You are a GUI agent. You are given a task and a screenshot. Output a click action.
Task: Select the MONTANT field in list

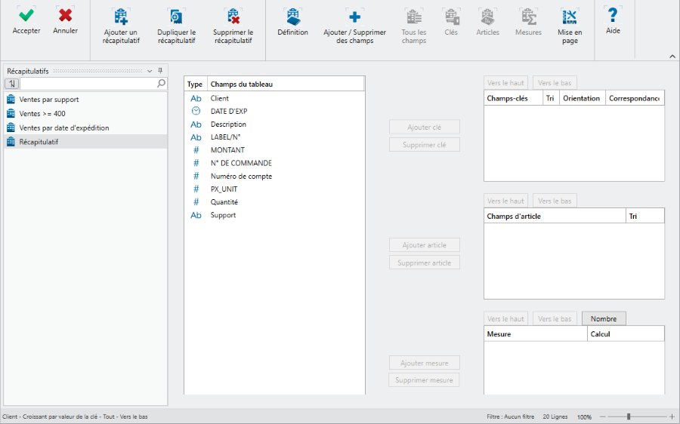click(x=227, y=150)
